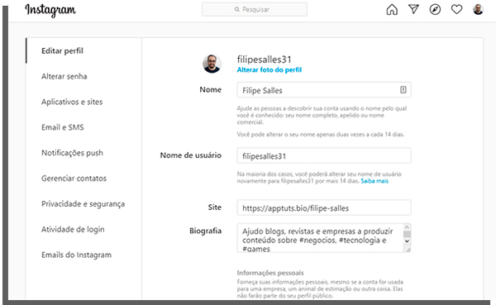Click the autofill icon in Nome field
Screen dimensions: 496x305
pyautogui.click(x=403, y=90)
